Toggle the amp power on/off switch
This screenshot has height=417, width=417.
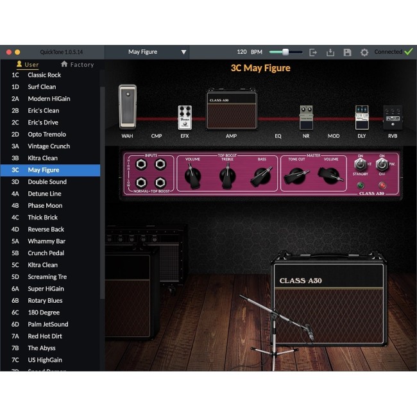pyautogui.click(x=381, y=165)
